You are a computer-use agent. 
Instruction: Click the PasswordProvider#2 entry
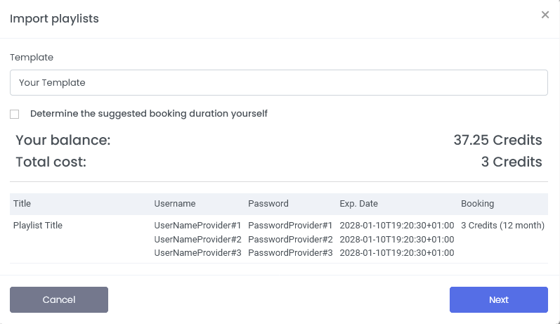290,239
